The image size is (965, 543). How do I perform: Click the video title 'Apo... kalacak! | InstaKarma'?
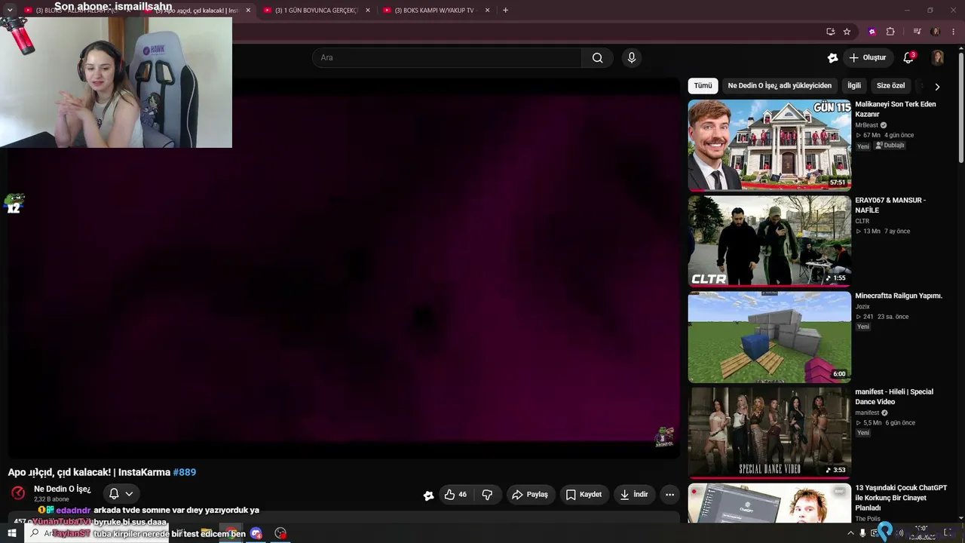click(x=89, y=472)
